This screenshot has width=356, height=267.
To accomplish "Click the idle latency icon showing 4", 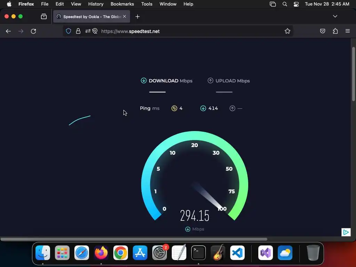I will click(174, 108).
